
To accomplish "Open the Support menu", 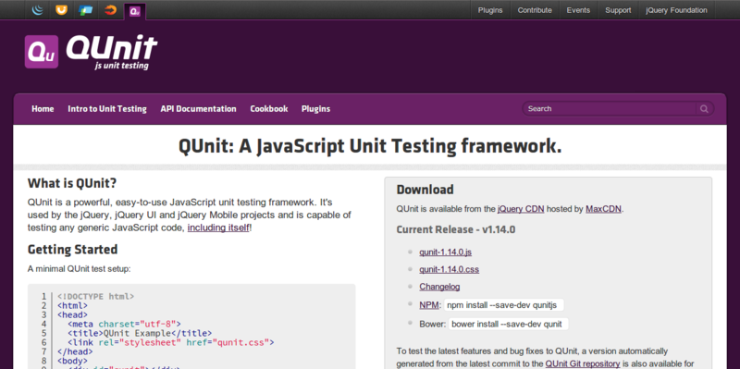I will (618, 10).
